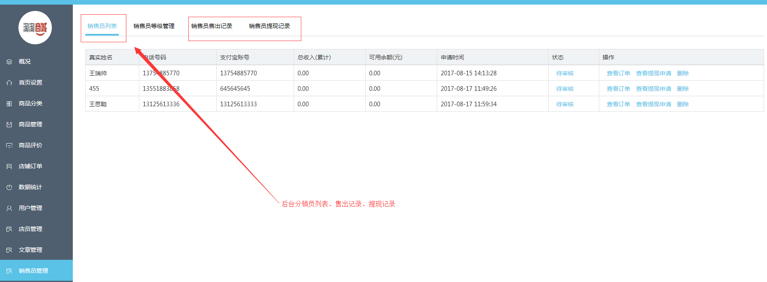
Task: Click the grid icon beside 商品分类
Action: pyautogui.click(x=9, y=103)
